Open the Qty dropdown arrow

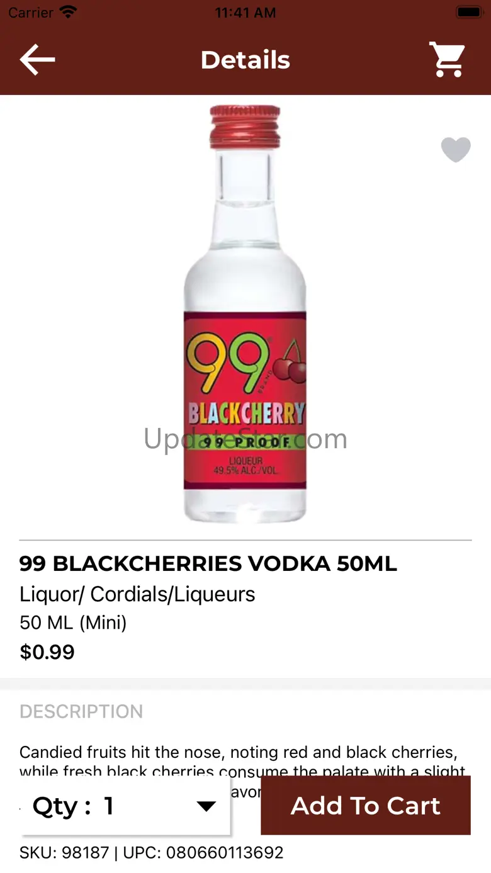pos(206,806)
